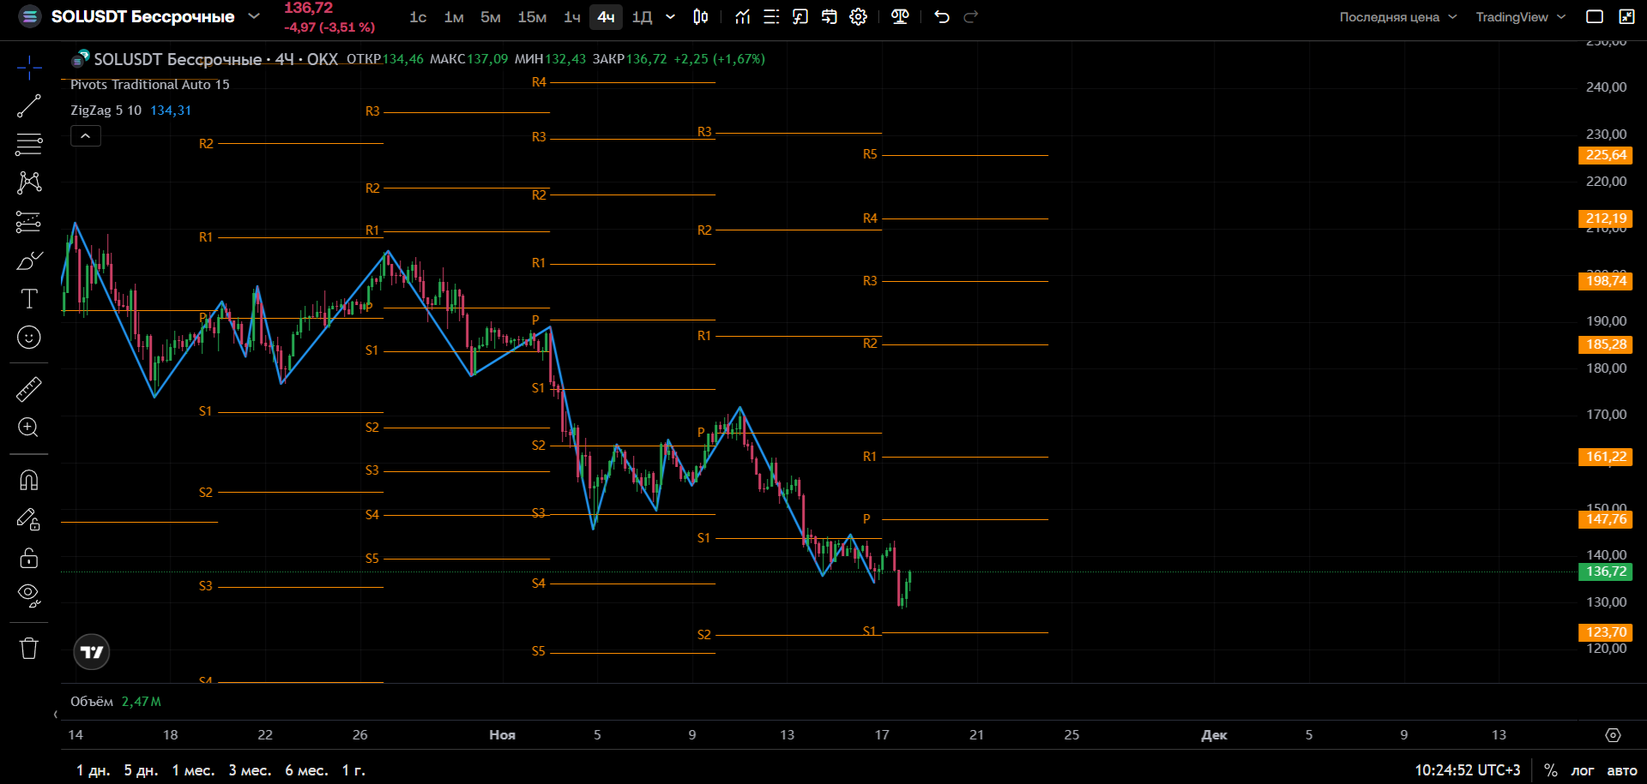Image resolution: width=1647 pixels, height=784 pixels.
Task: Switch to the 1ч timeframe
Action: (572, 17)
